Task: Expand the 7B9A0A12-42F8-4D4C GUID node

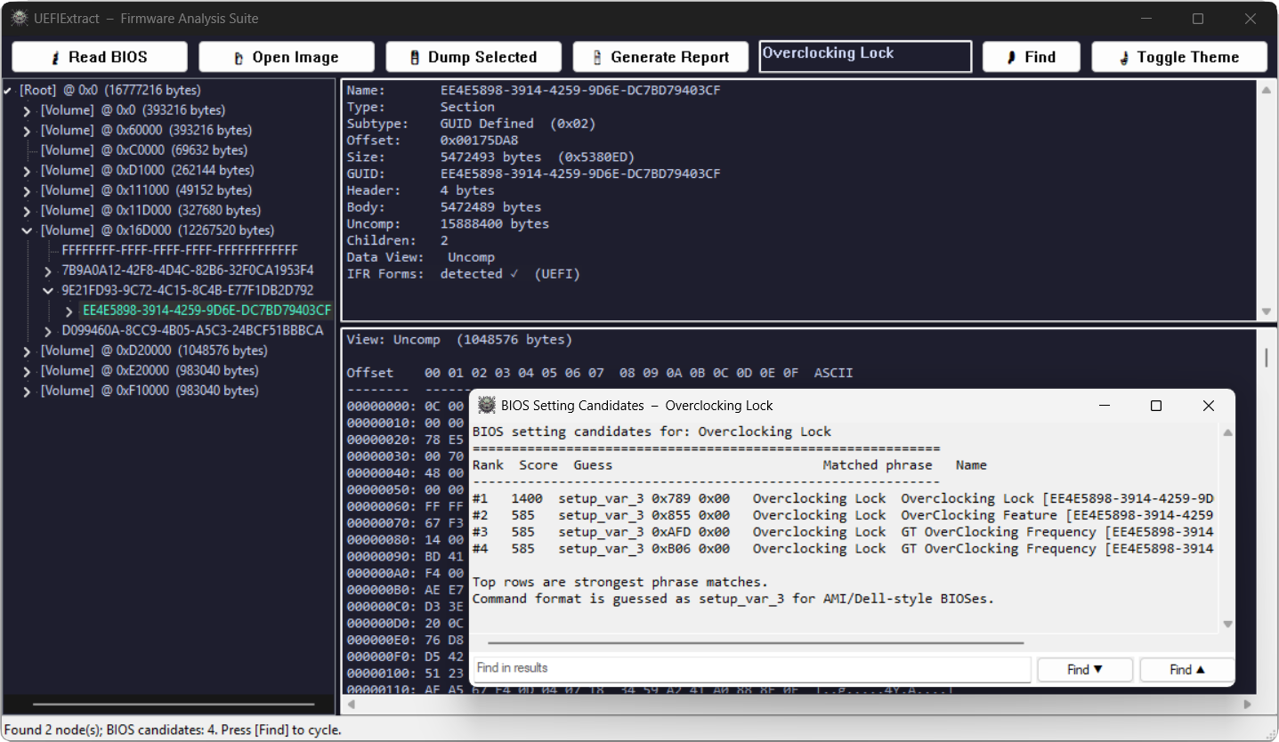Action: [x=48, y=271]
